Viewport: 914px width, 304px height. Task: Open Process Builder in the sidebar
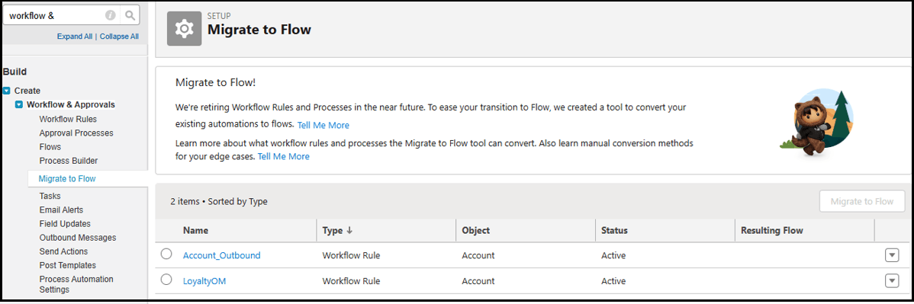click(x=68, y=161)
